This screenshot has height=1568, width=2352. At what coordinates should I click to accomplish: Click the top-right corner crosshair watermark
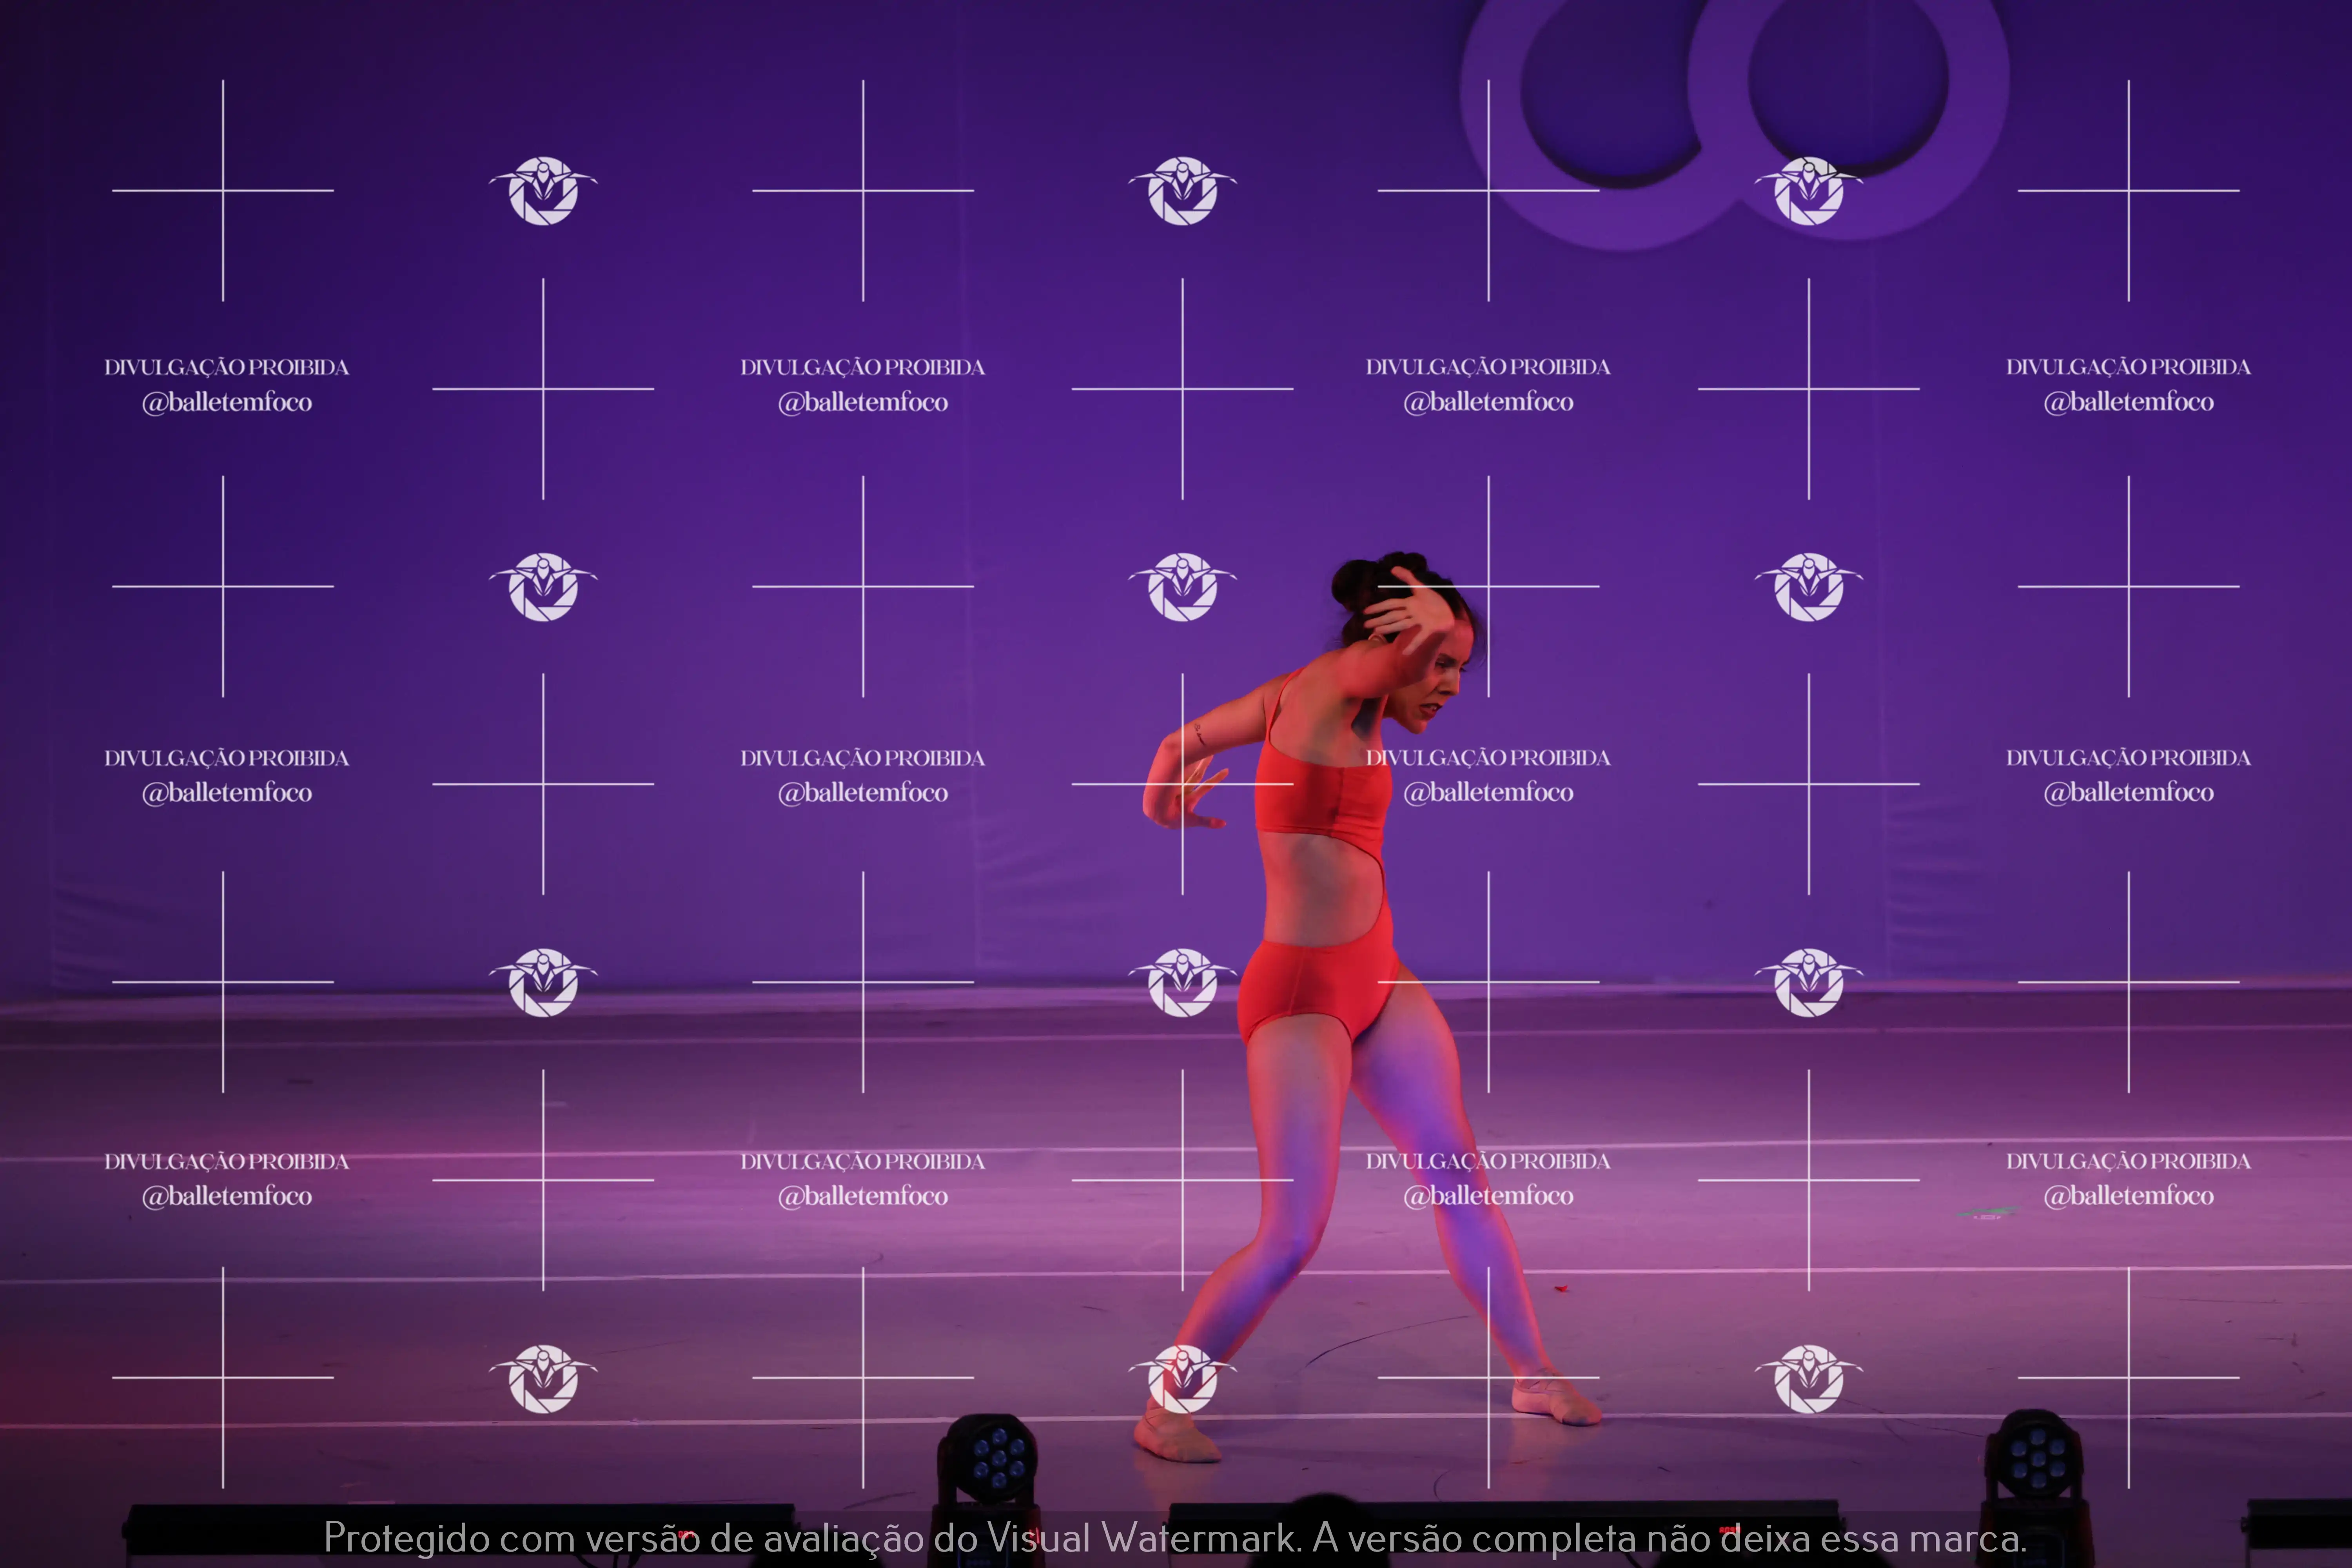click(x=2128, y=190)
